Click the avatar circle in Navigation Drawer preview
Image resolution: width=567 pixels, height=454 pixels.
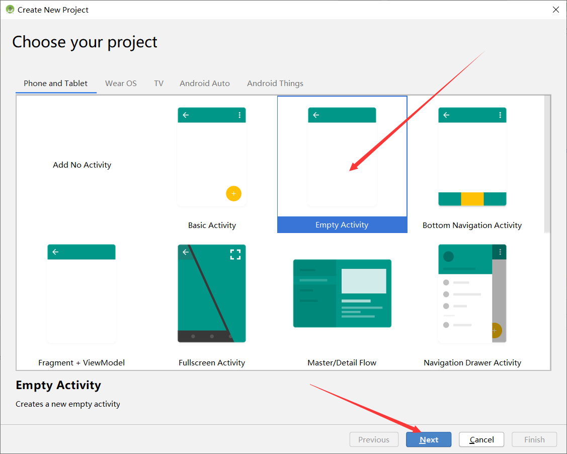click(448, 257)
